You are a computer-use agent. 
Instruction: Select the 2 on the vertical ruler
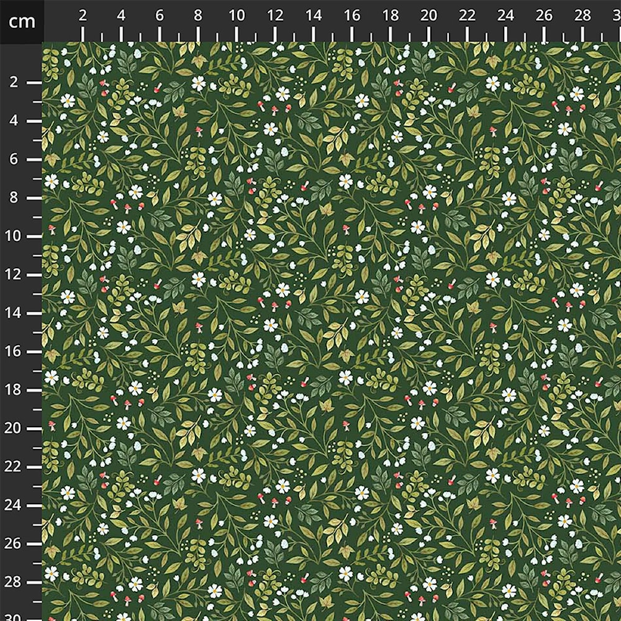[x=14, y=82]
